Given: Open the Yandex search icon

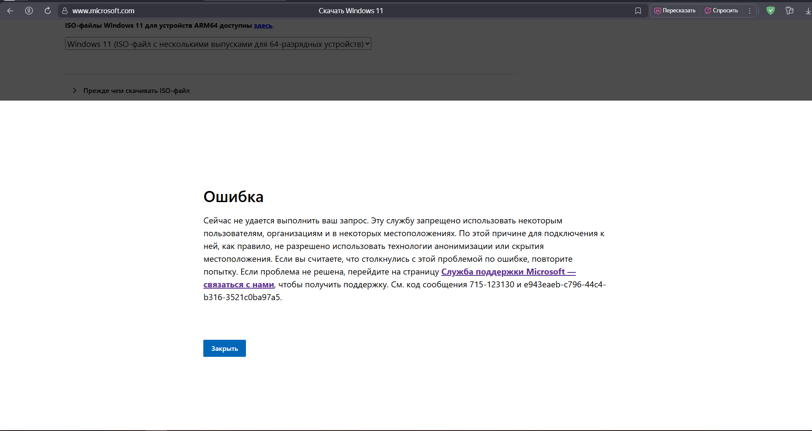Looking at the screenshot, I should tap(29, 11).
